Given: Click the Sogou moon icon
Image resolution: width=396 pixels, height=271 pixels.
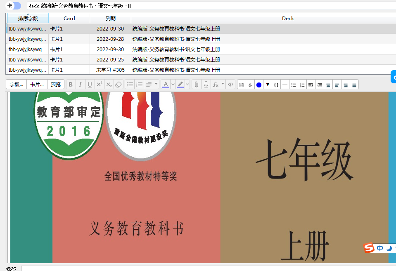Looking at the screenshot, I should 389,248.
